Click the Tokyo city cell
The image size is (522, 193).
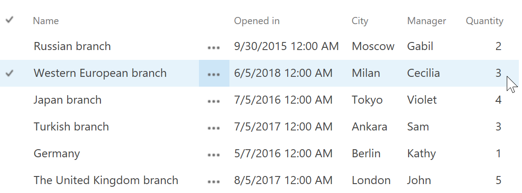367,100
